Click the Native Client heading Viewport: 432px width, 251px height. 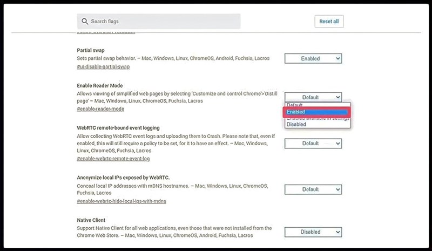coord(91,220)
